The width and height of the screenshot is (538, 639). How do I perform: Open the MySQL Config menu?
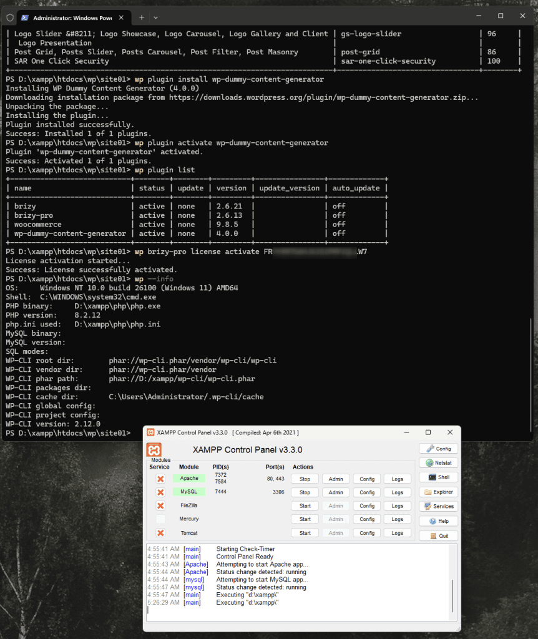[367, 492]
